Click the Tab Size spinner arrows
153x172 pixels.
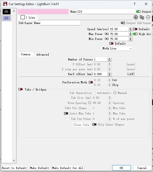pos(110,98)
